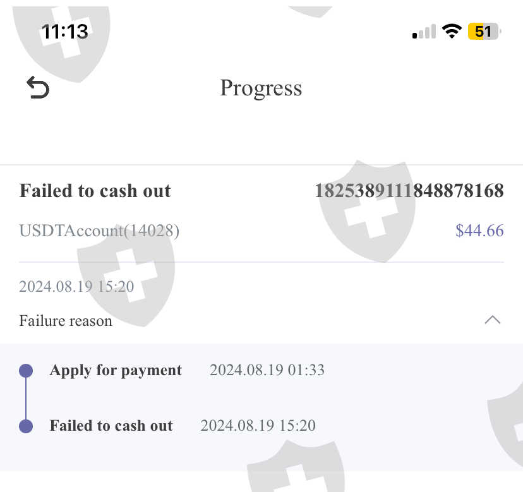
Task: Tap the Failed to cash out step label
Action: (x=111, y=426)
